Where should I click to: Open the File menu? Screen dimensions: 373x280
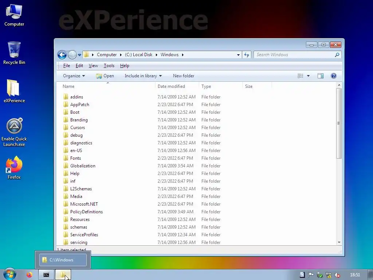(67, 66)
